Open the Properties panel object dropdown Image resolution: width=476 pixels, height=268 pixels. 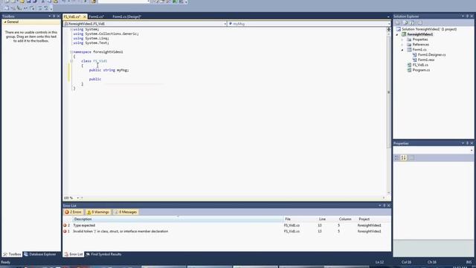coord(471,150)
